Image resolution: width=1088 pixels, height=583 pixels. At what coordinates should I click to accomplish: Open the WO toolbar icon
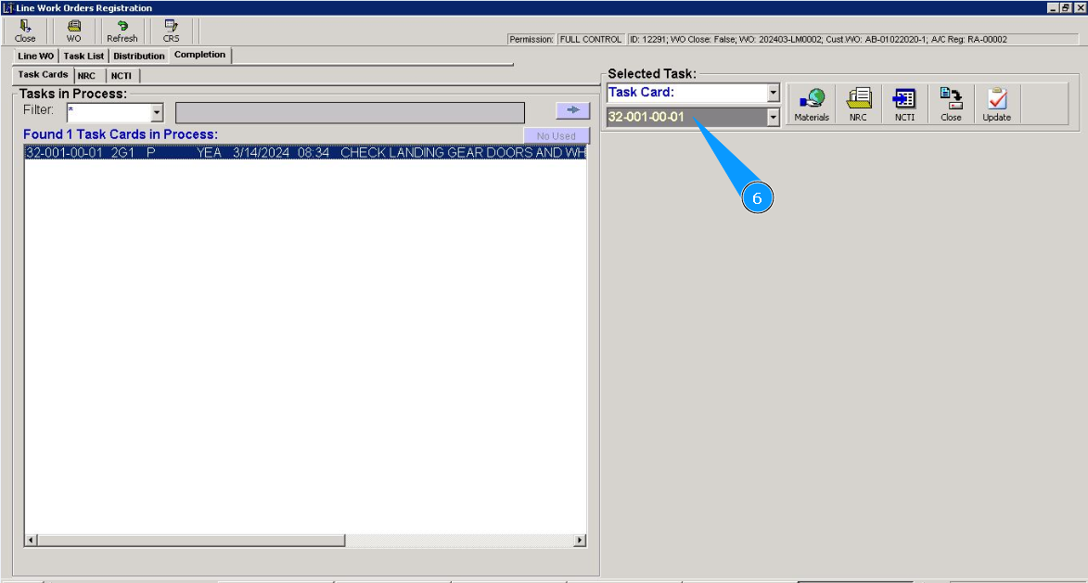(73, 32)
